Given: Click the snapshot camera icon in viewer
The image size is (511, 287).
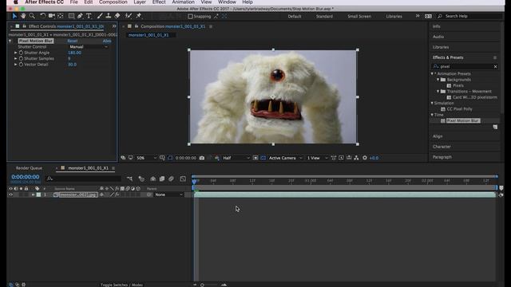Looking at the screenshot, I should pos(202,158).
